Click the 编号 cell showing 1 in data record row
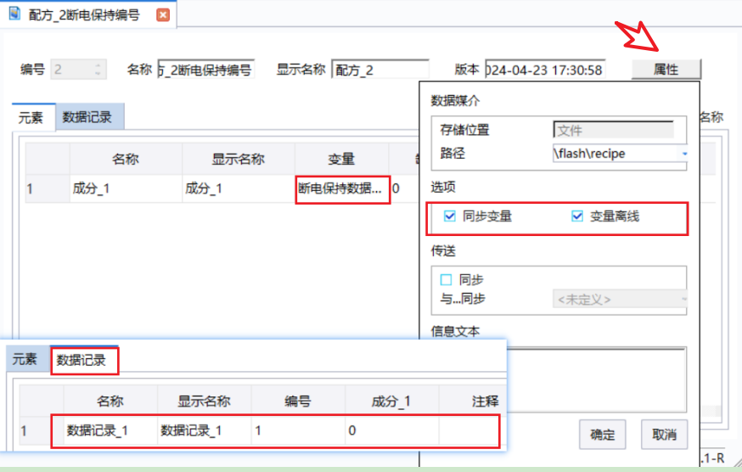 click(x=298, y=430)
